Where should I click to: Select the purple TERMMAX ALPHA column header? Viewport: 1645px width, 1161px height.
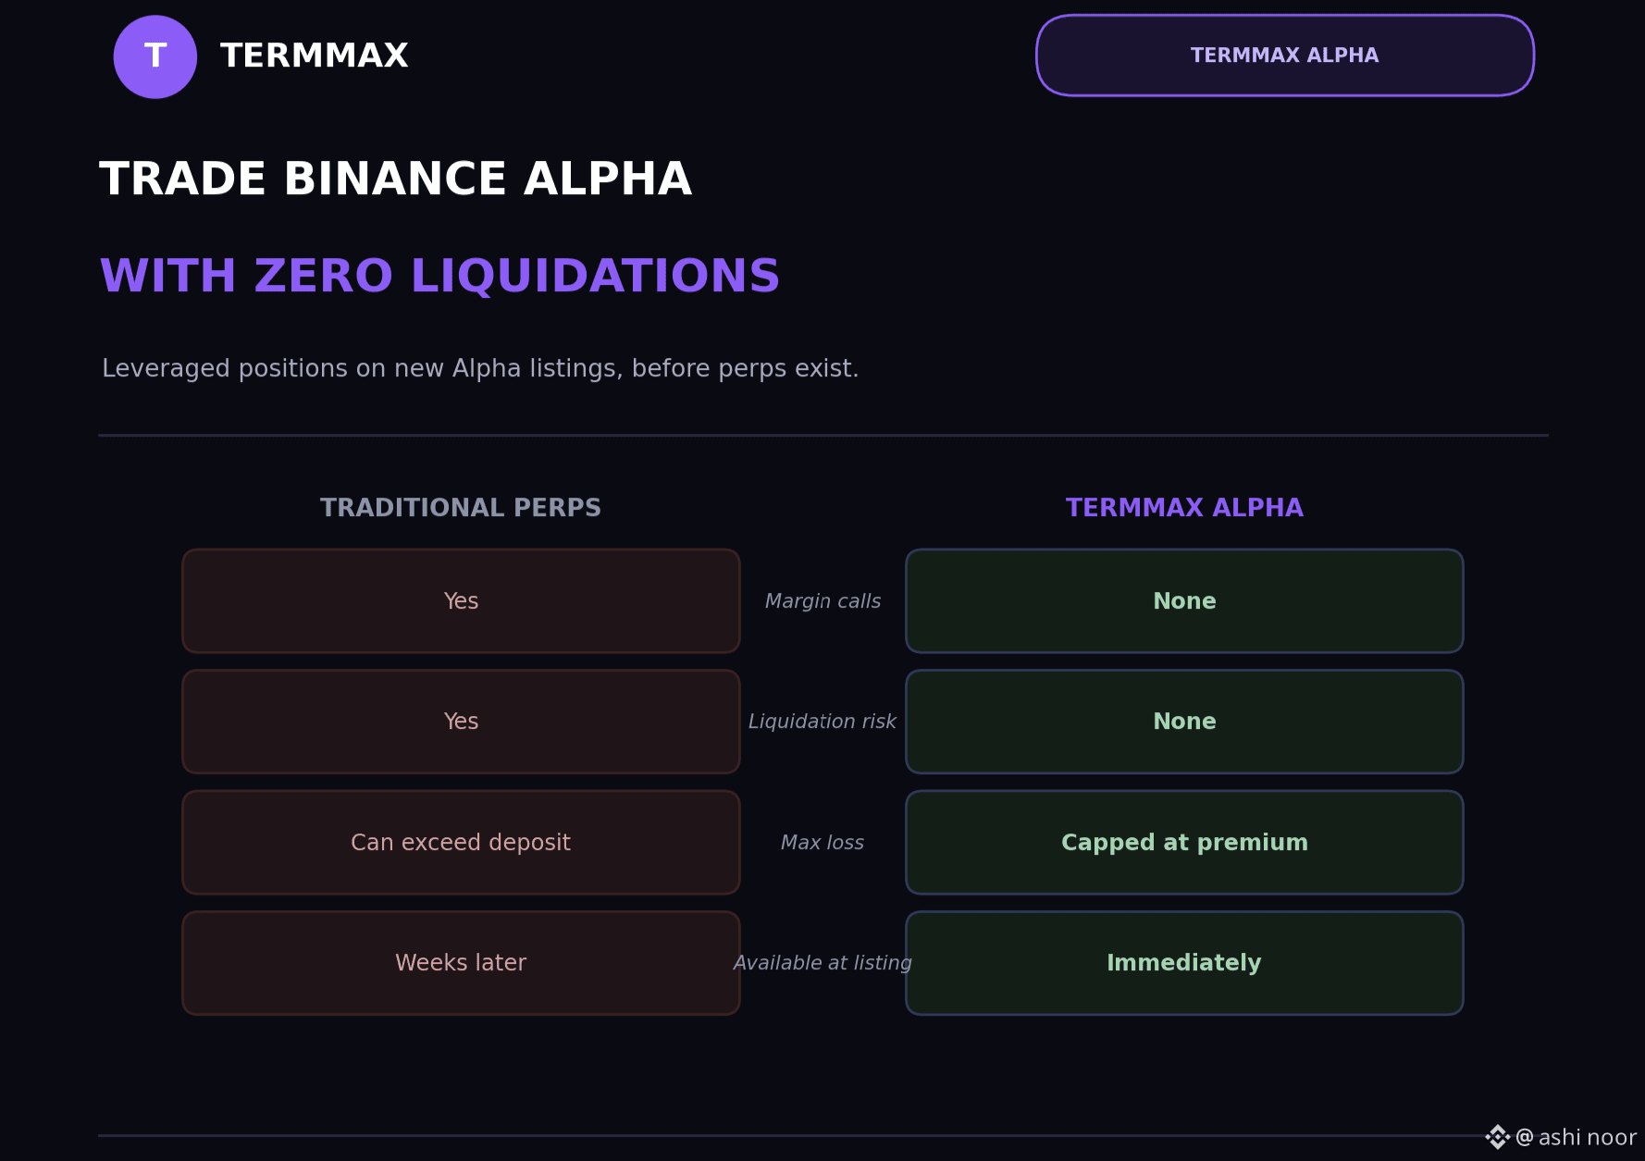1184,508
